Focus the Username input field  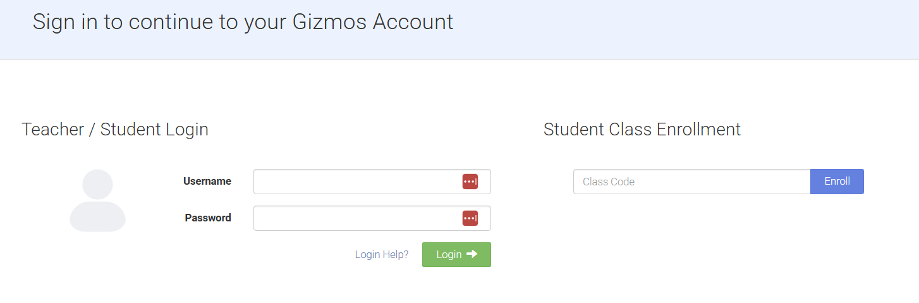point(372,182)
